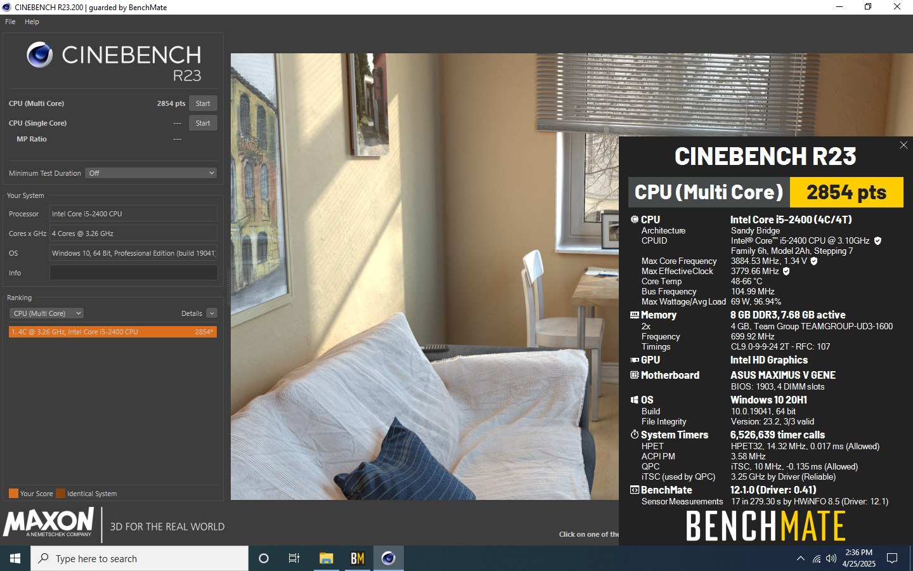913x571 pixels.
Task: Click the taskbar search box
Action: [x=139, y=558]
